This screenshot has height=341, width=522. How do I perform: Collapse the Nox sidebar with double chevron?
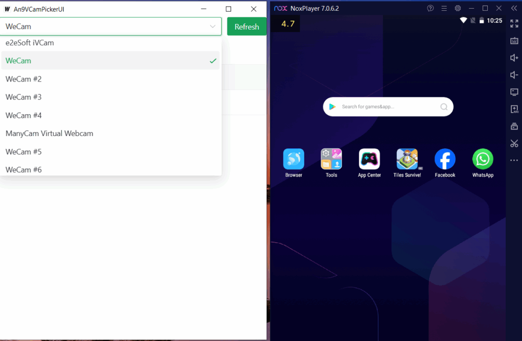(x=513, y=8)
